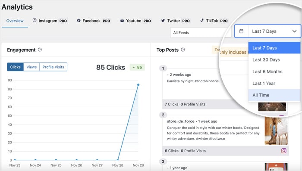Click Instagram icon on store_de_force post
The height and width of the screenshot is (171, 302).
(x=284, y=151)
